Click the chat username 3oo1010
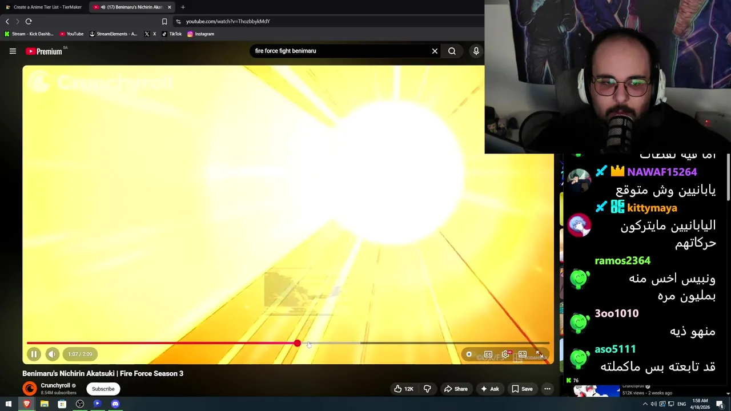 [x=617, y=313]
